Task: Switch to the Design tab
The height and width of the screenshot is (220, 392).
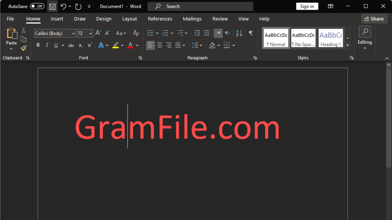Action: pyautogui.click(x=104, y=19)
